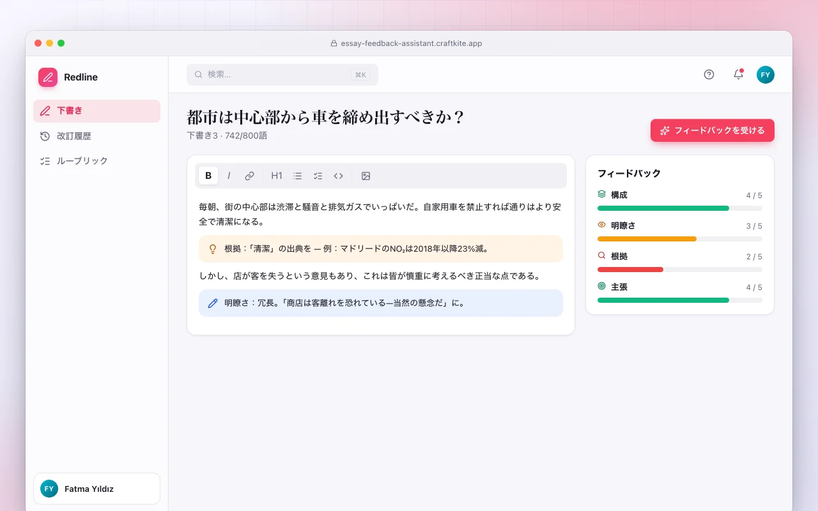Open the FY profile avatar in the header

766,74
